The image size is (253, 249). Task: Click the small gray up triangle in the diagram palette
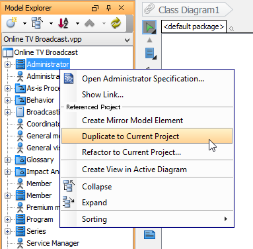click(x=149, y=40)
